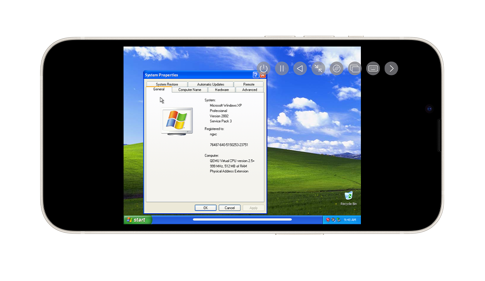Click the registered user name 'ngxc'
The width and height of the screenshot is (485, 281).
[213, 134]
